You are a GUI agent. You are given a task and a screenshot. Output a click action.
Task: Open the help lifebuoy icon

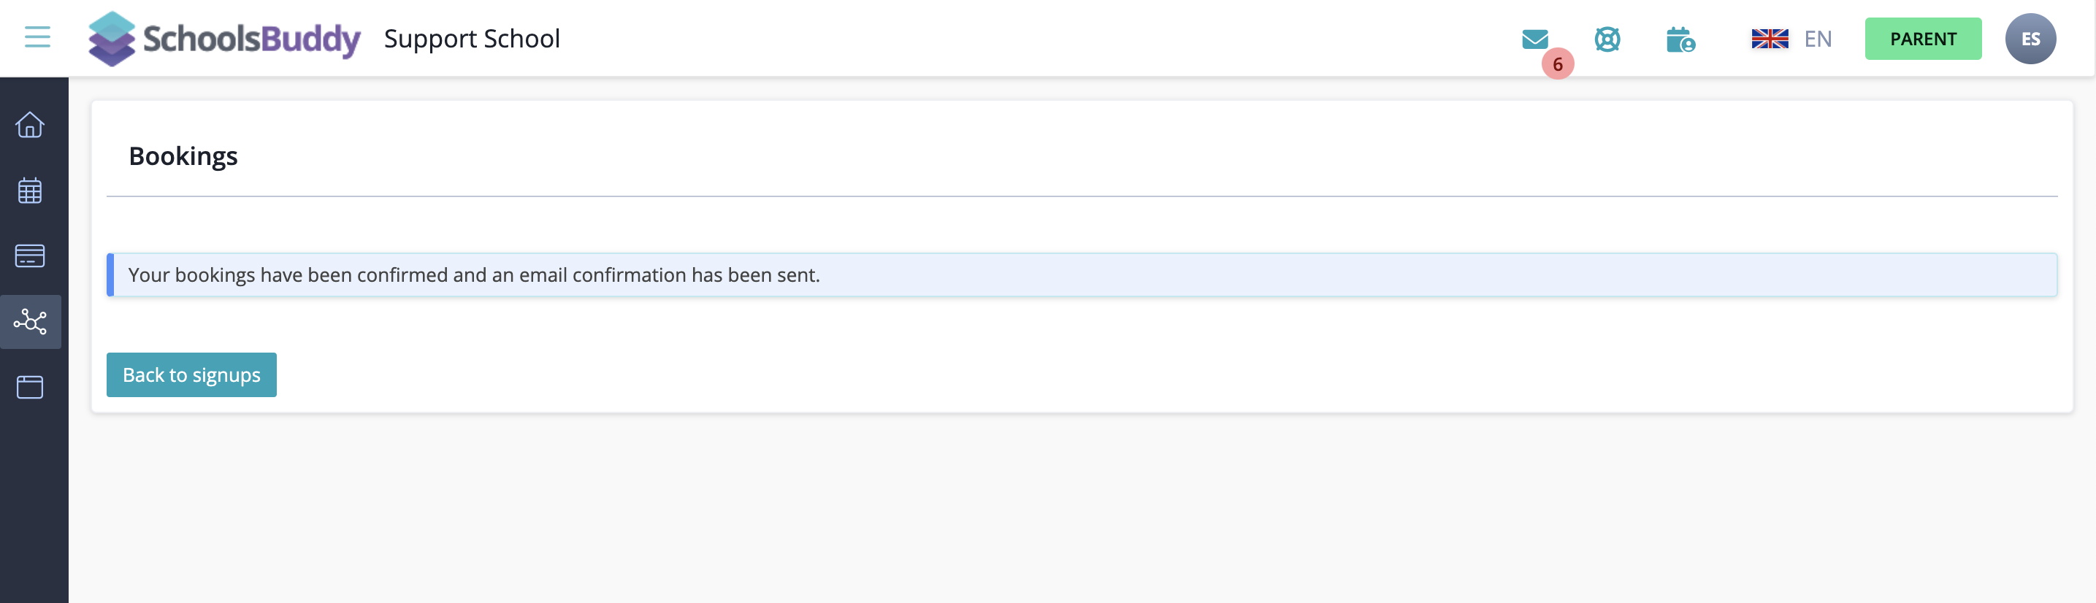[x=1607, y=39]
